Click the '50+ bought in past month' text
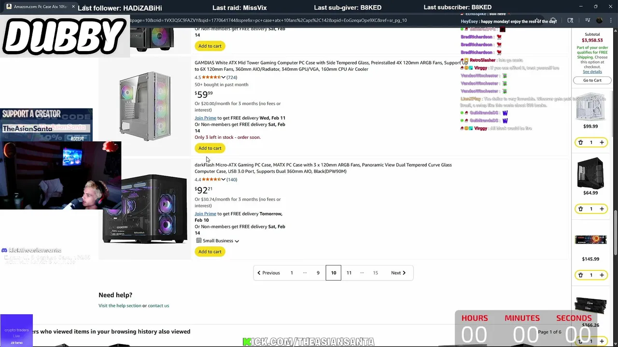 point(221,85)
